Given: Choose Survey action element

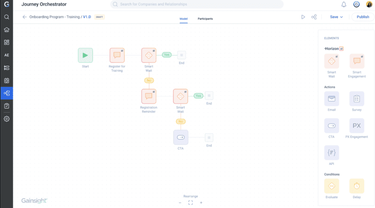Looking at the screenshot, I should click(x=356, y=99).
